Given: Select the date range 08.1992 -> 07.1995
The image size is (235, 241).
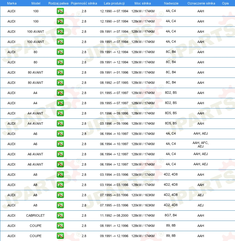Looking at the screenshot, I should pos(114,83).
